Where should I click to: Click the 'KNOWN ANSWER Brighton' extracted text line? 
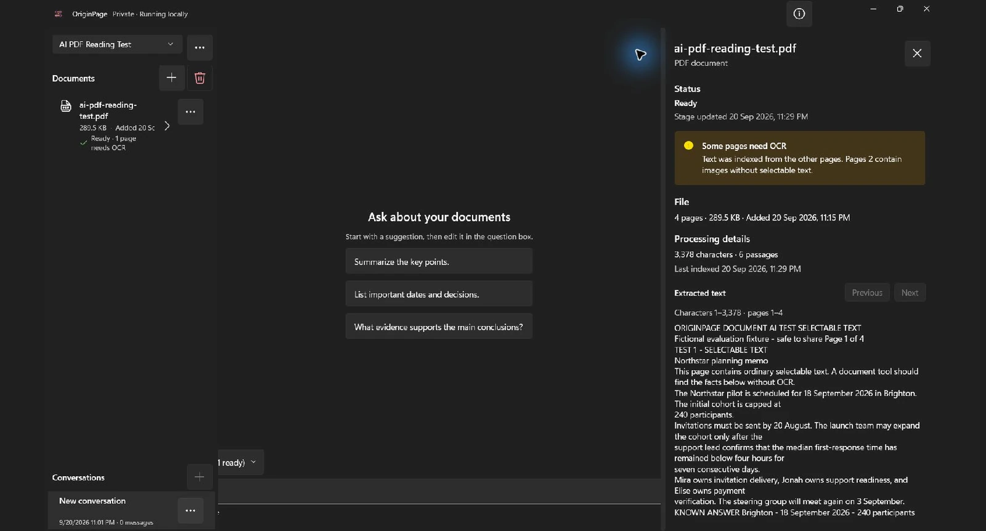(x=794, y=513)
